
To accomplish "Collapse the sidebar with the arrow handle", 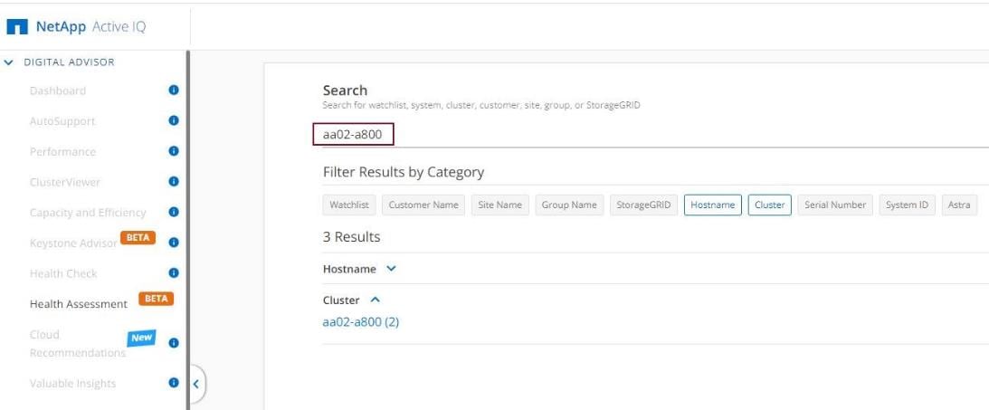I will click(196, 384).
